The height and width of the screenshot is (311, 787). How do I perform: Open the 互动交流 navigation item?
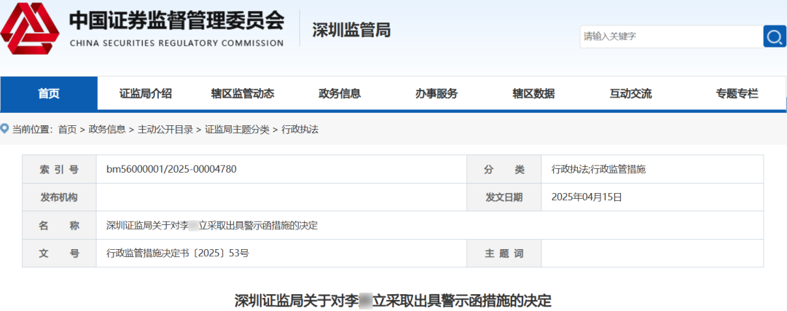(631, 94)
